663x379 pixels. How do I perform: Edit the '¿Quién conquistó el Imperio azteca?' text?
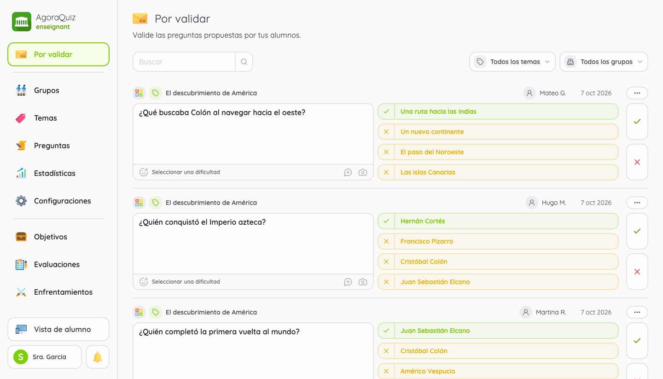[x=253, y=244]
